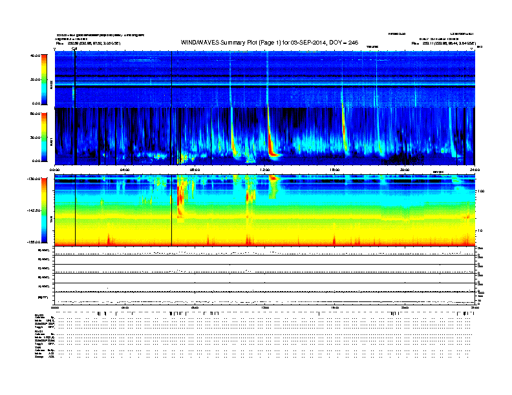The image size is (512, 395).
Task: Click the radio burst near 10:00 in RAD1
Action: pyautogui.click(x=233, y=140)
